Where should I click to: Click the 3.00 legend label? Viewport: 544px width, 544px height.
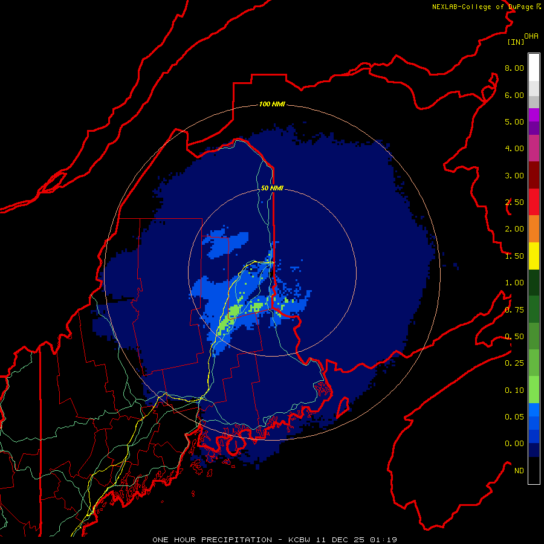[514, 175]
